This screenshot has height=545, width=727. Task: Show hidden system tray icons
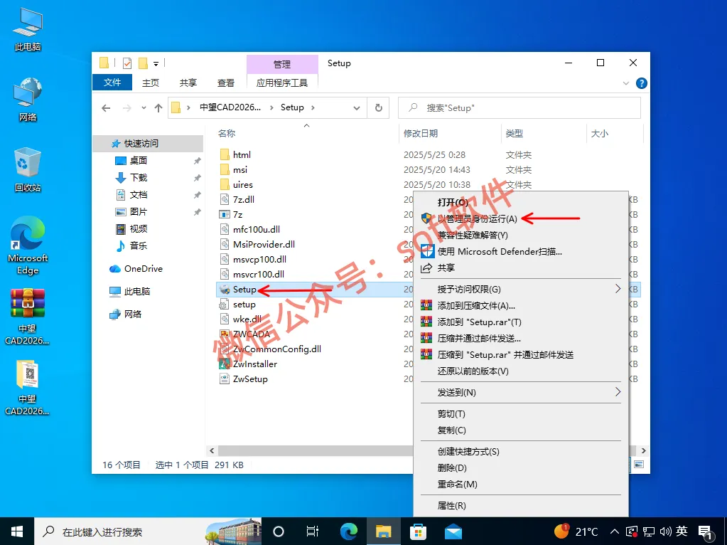pos(614,531)
